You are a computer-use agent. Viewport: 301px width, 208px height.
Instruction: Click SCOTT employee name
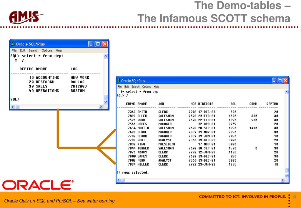[142, 140]
